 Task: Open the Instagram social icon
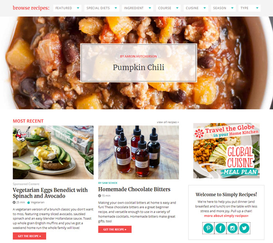tap(232, 228)
